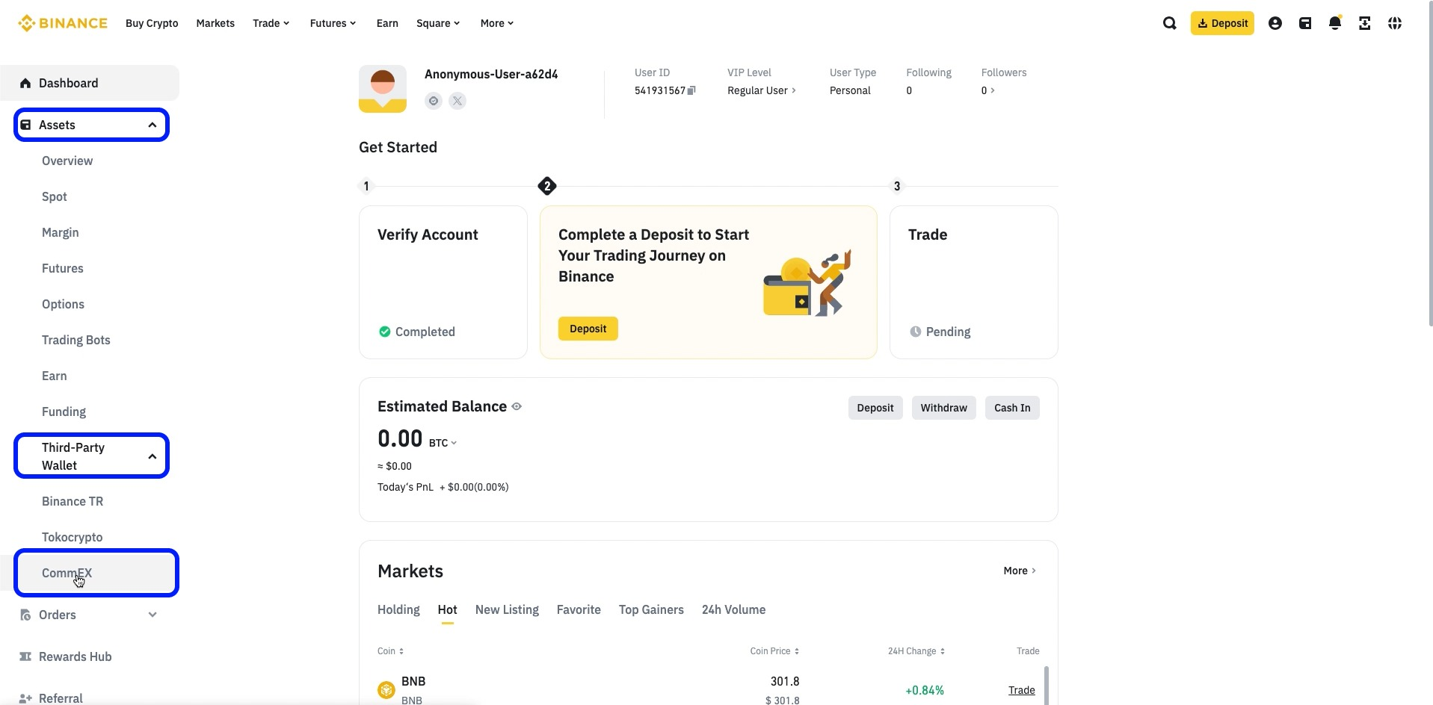Click the Trade link for BNB
The height and width of the screenshot is (705, 1433).
(x=1021, y=690)
